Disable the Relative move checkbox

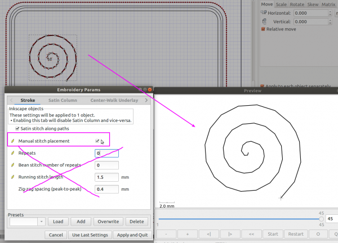(x=263, y=29)
